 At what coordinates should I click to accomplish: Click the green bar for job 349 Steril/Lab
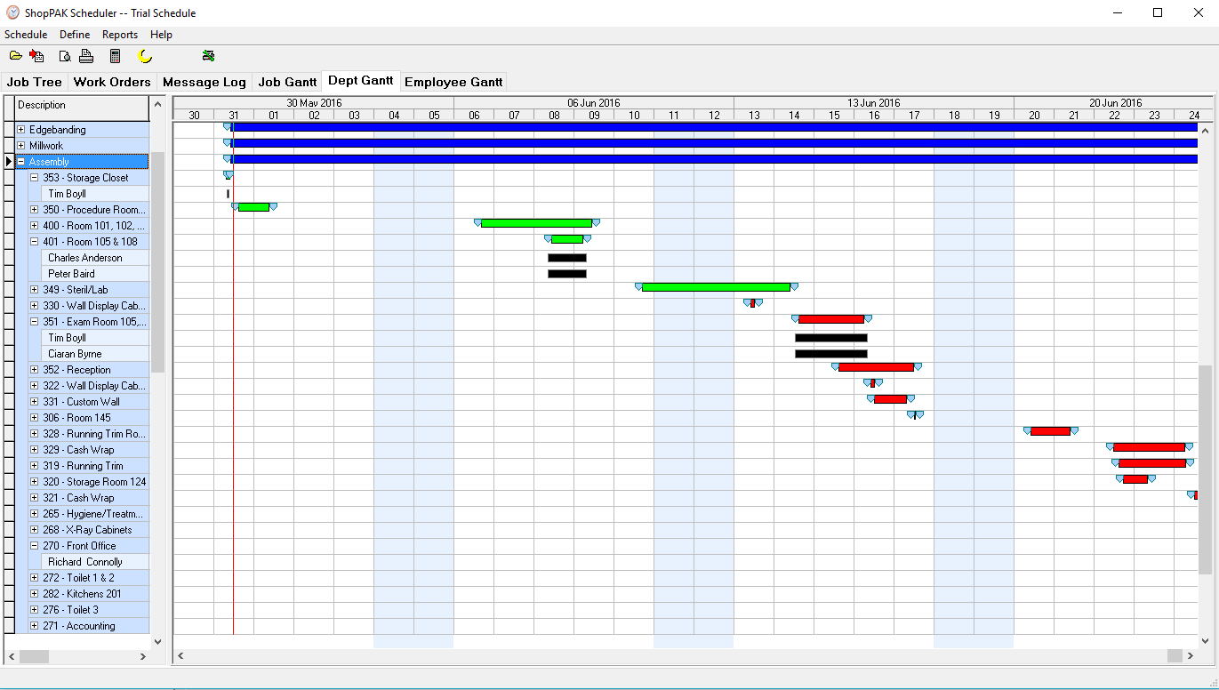point(716,287)
